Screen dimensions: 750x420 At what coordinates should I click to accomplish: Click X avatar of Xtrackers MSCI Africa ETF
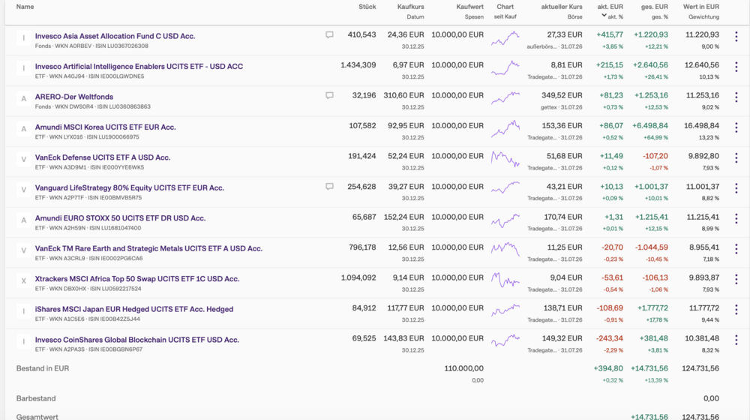click(x=23, y=281)
